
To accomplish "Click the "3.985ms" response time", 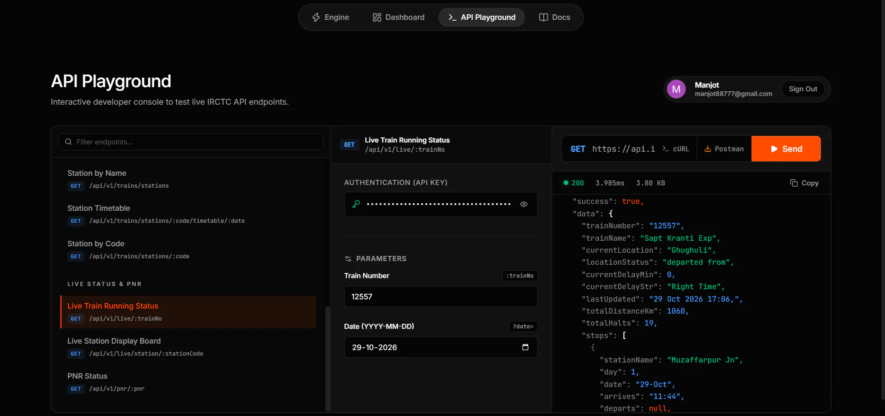I will 610,183.
